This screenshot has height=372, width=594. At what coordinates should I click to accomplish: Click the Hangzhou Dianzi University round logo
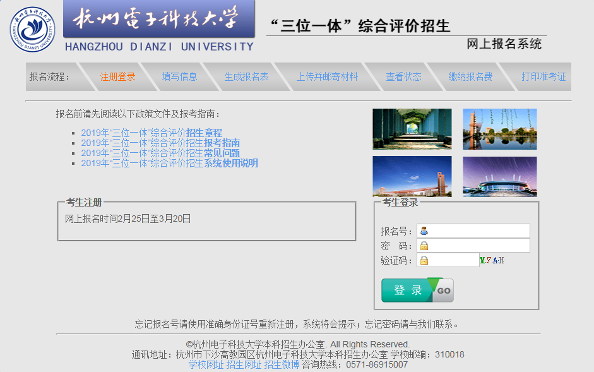click(x=32, y=30)
